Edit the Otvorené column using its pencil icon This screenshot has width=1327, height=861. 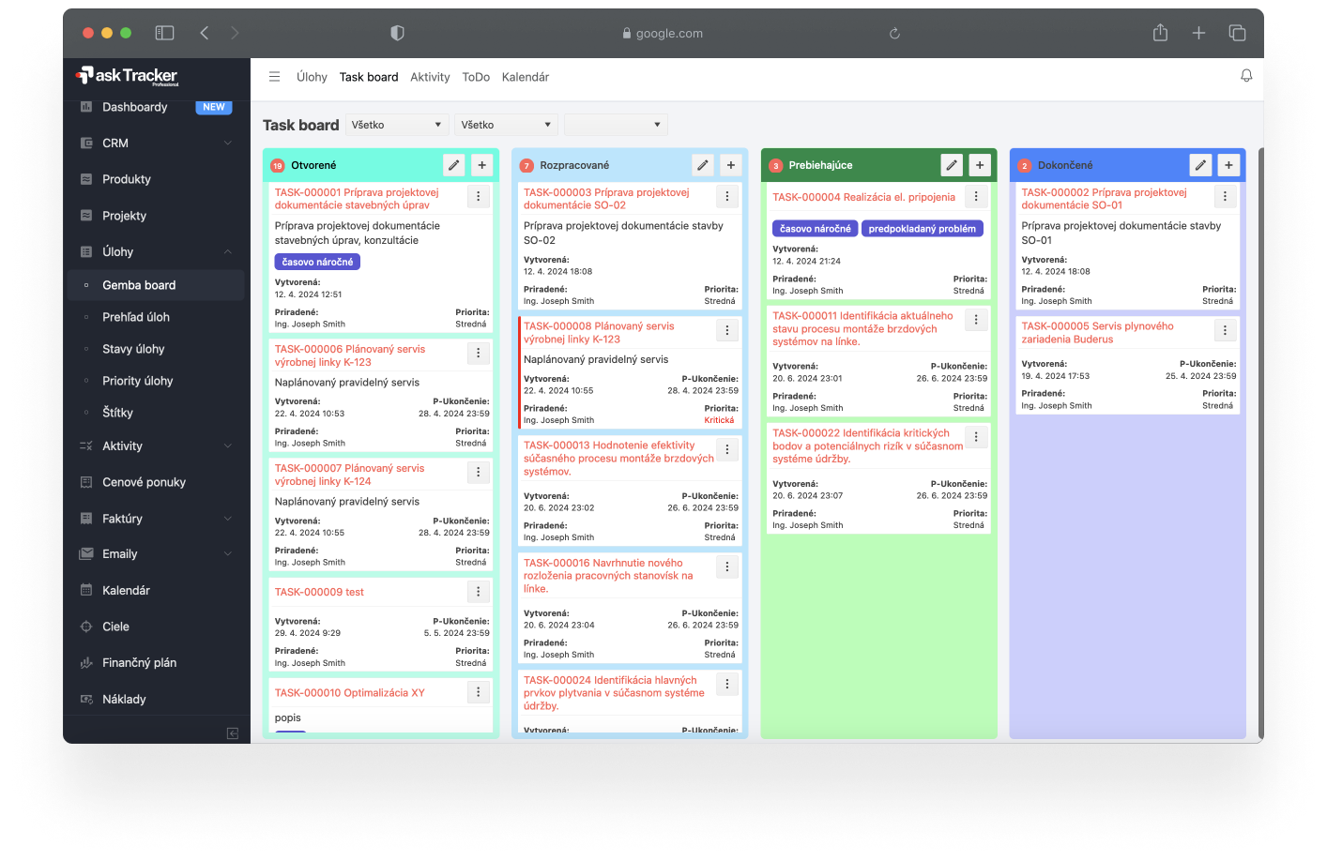pyautogui.click(x=453, y=164)
